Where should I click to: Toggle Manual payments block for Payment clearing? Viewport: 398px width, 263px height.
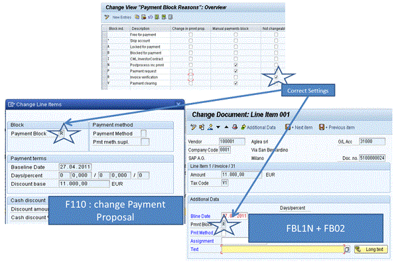[x=235, y=83]
